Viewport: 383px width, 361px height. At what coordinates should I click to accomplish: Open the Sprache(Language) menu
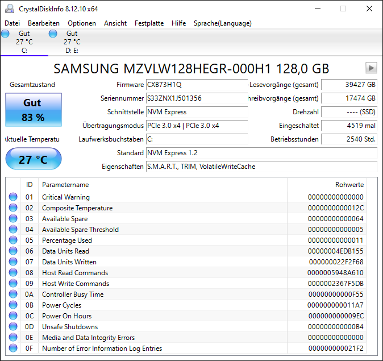[x=223, y=23]
